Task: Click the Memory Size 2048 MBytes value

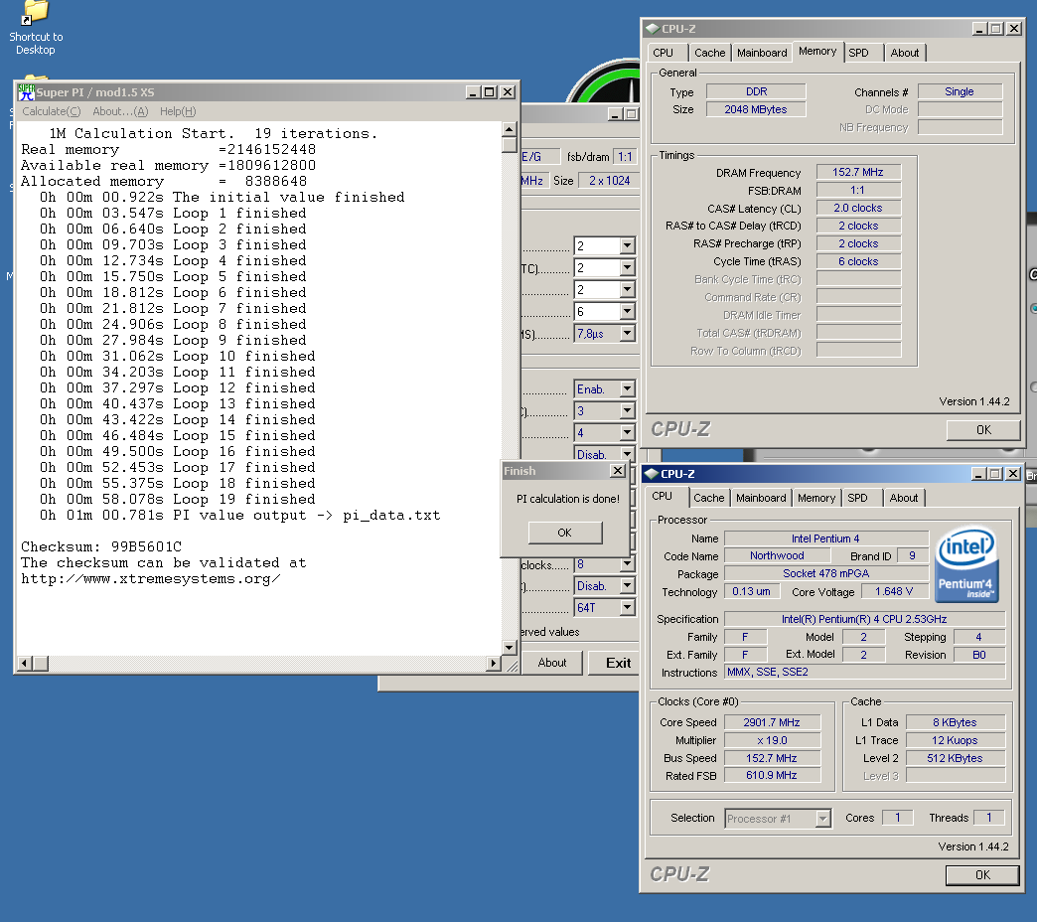Action: pyautogui.click(x=756, y=109)
